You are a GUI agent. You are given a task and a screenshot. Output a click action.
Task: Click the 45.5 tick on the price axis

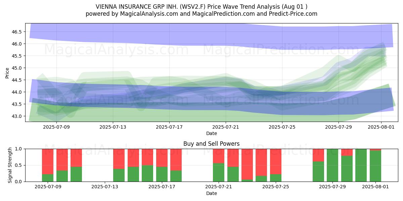click(x=17, y=56)
